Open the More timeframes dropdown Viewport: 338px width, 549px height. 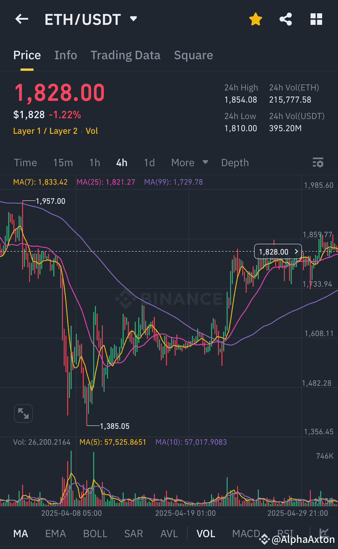[x=190, y=162]
